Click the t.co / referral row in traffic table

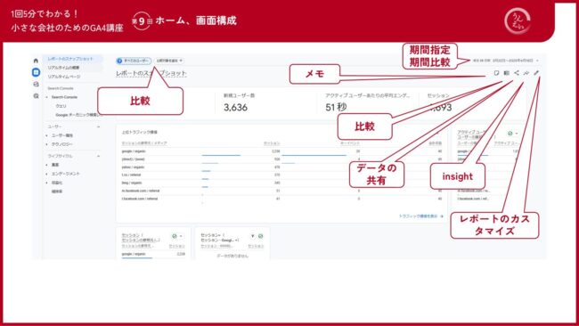click(x=282, y=175)
